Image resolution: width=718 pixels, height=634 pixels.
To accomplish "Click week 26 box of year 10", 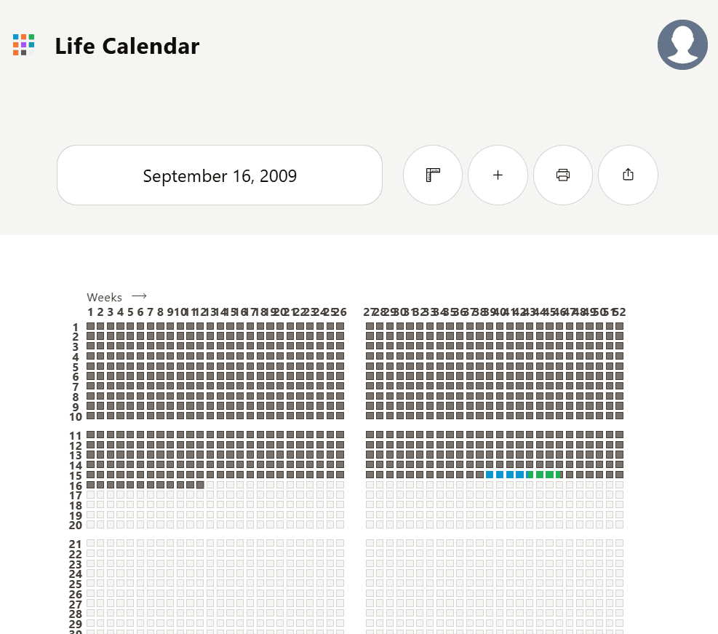I will point(340,416).
